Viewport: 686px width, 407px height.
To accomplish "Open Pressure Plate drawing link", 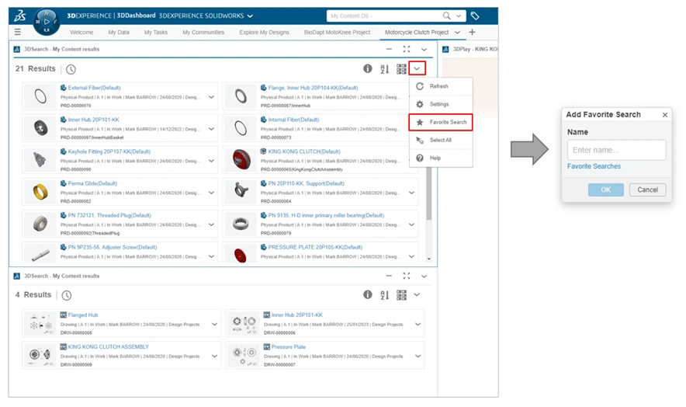I will [289, 347].
